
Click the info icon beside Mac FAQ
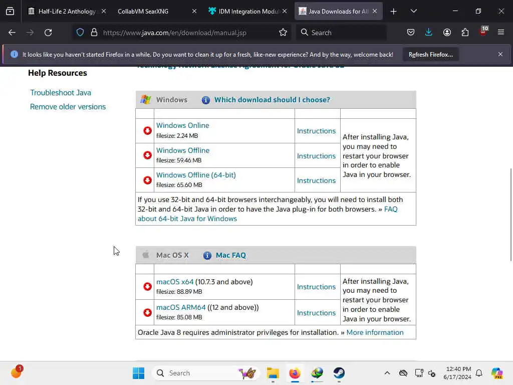(x=207, y=255)
